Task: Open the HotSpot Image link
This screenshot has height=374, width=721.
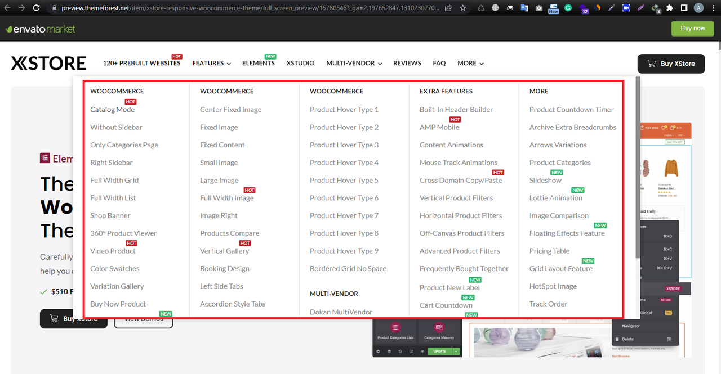Action: pos(553,286)
